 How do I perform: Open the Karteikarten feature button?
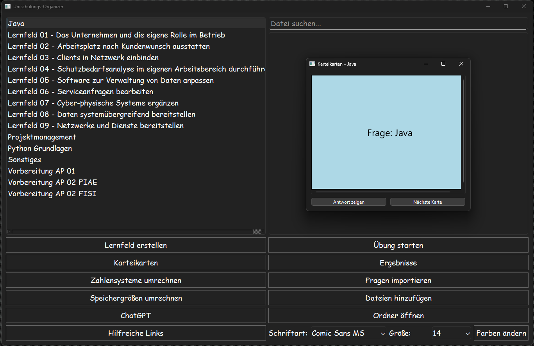136,263
